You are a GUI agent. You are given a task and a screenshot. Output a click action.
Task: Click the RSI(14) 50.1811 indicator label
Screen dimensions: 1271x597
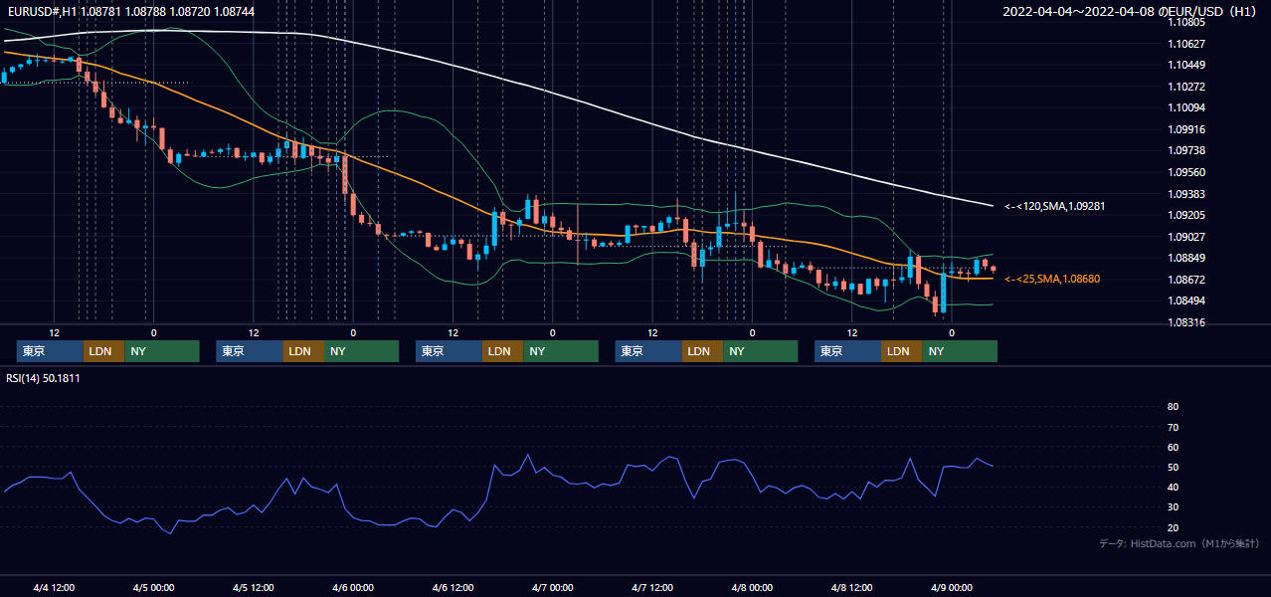(43, 378)
